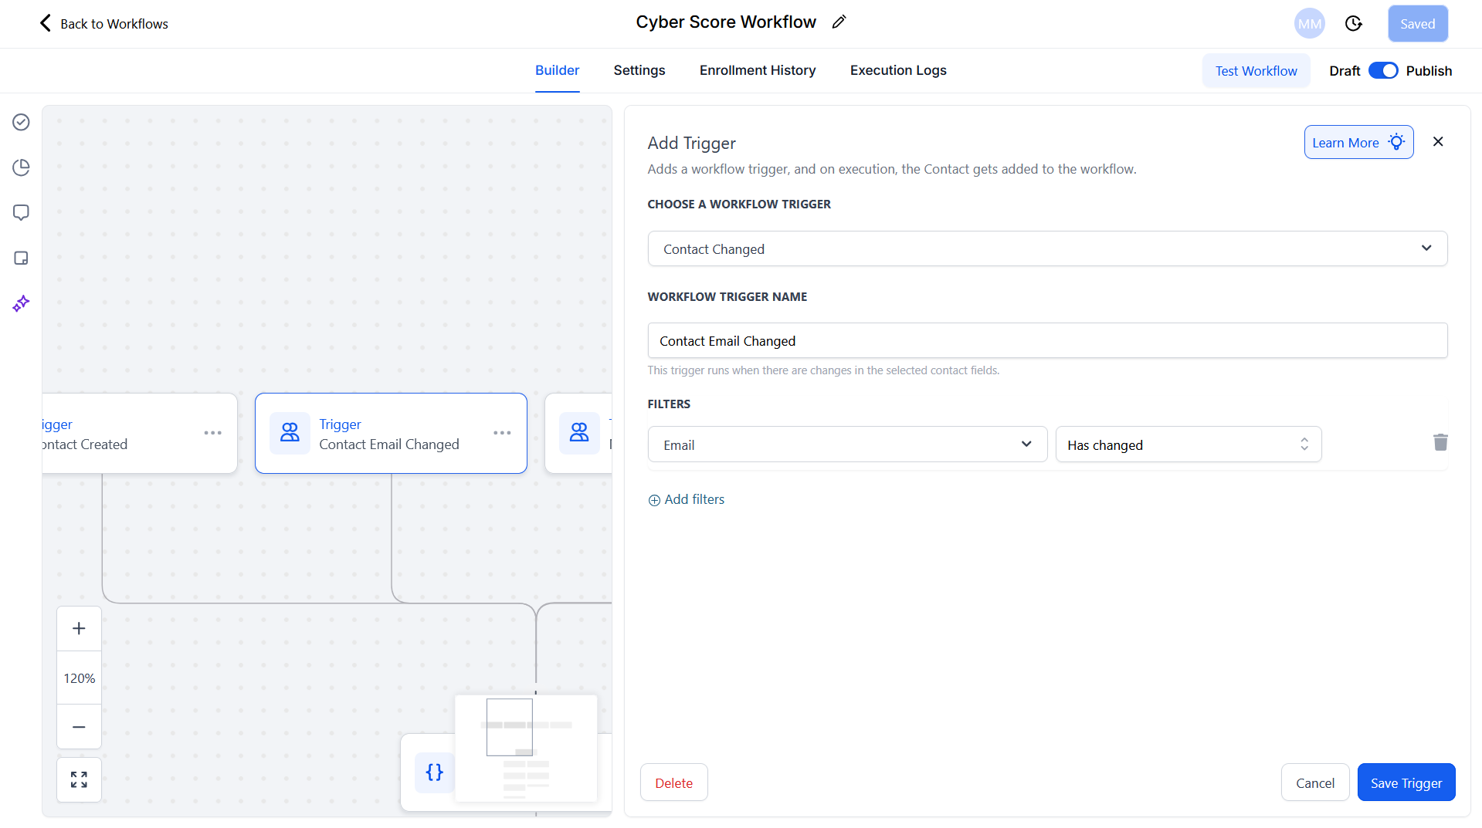Screen dimensions: 1482x828
Task: Click the red Delete button
Action: coord(673,782)
